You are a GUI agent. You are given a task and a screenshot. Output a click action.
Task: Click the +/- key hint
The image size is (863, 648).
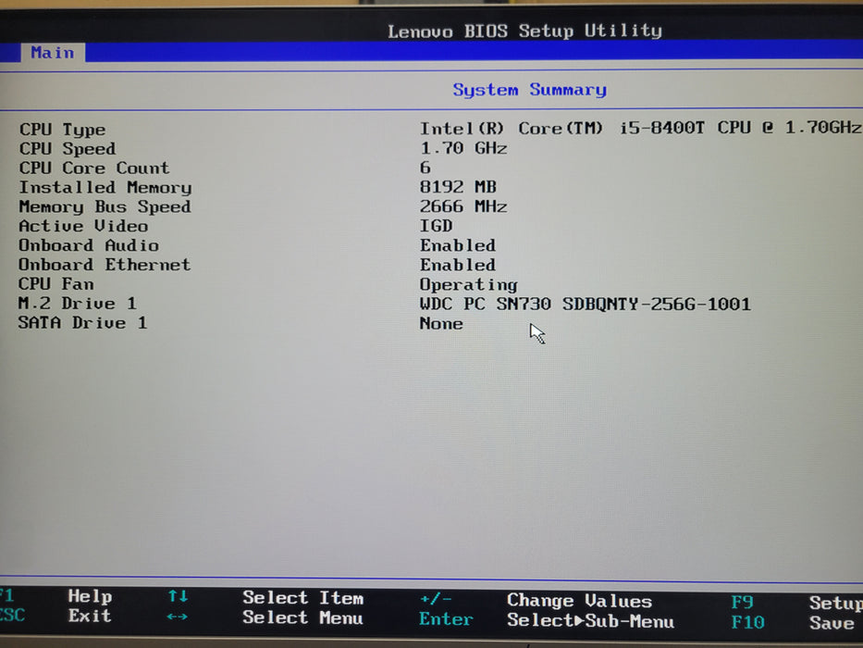[x=436, y=598]
